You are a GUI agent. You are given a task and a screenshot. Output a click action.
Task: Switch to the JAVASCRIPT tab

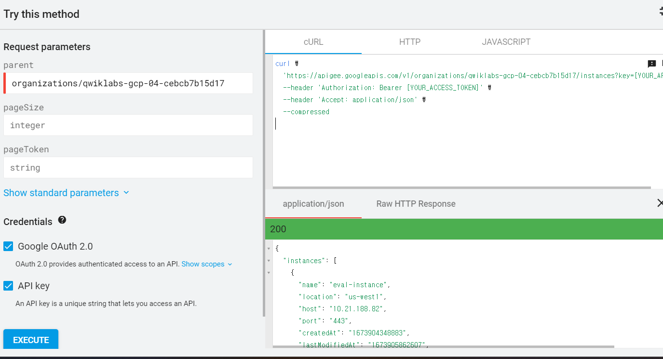point(506,42)
